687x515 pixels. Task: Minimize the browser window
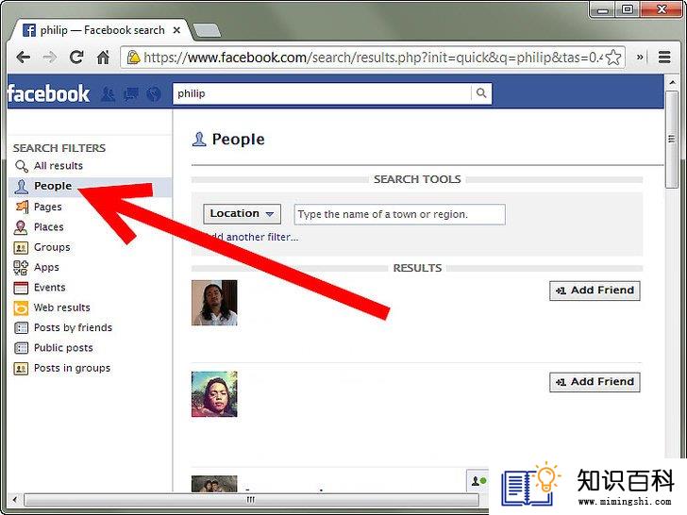click(x=603, y=9)
